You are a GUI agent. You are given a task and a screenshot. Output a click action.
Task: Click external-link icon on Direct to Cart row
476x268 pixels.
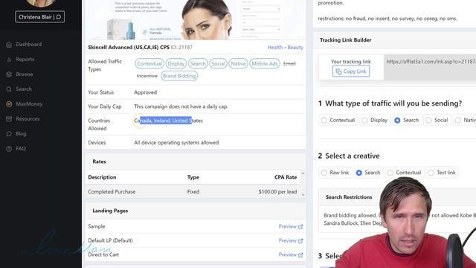click(300, 255)
